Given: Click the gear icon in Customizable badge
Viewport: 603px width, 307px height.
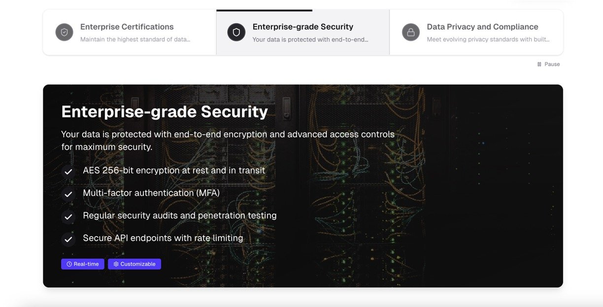Looking at the screenshot, I should coord(116,264).
